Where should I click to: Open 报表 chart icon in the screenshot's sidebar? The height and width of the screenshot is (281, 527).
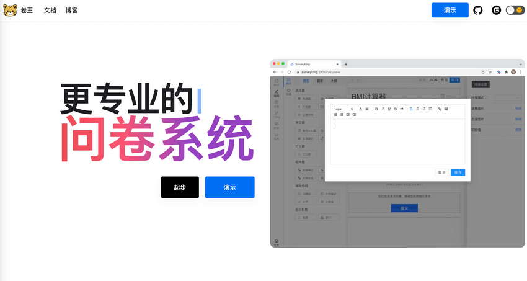(x=277, y=136)
